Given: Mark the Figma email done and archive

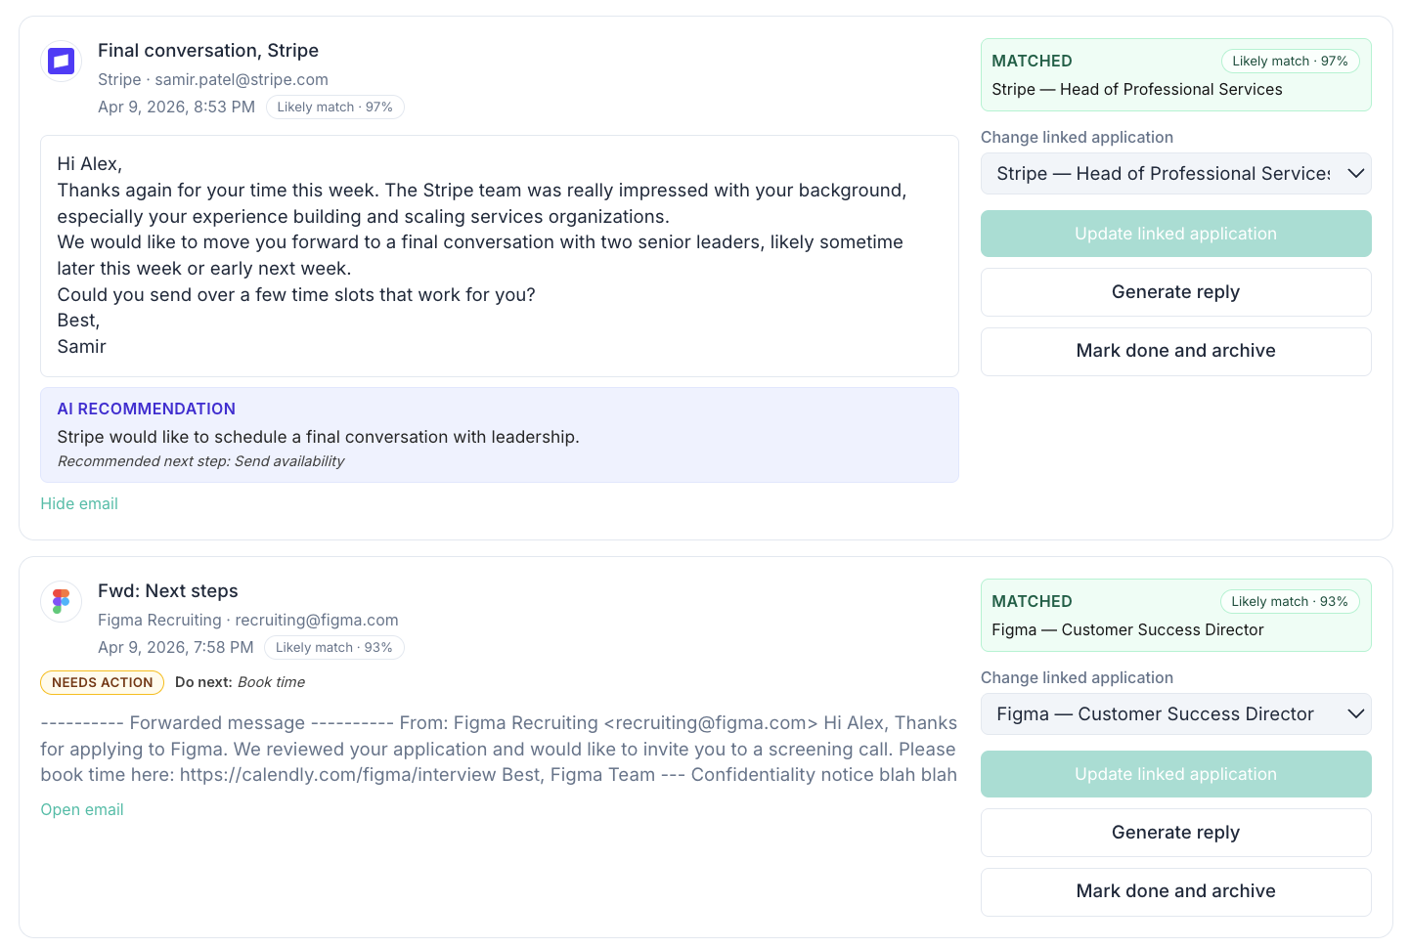Looking at the screenshot, I should click(x=1175, y=890).
